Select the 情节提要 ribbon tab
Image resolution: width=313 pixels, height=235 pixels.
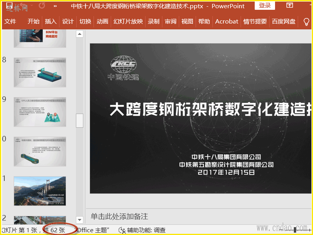click(x=255, y=22)
